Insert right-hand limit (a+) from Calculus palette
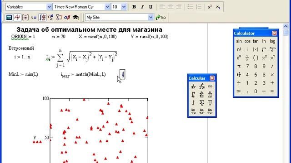Image resolution: width=291 pixels, height=163 pixels. [x=202, y=111]
